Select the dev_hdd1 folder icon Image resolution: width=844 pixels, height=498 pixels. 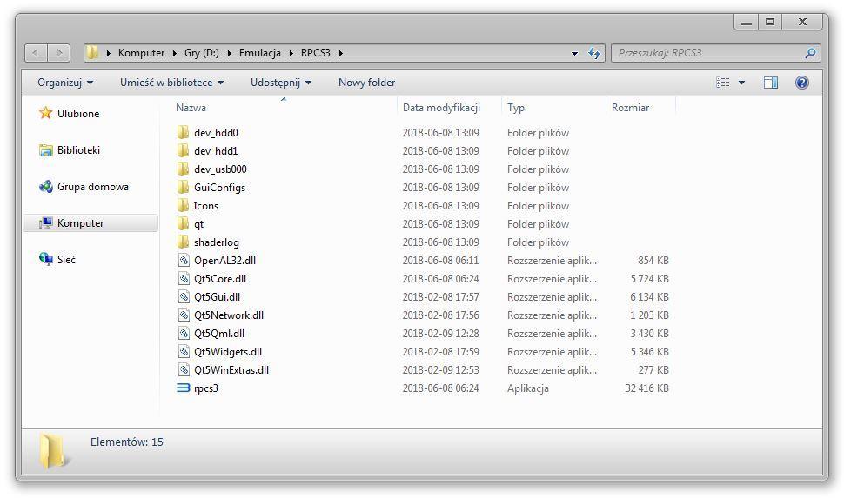point(184,150)
